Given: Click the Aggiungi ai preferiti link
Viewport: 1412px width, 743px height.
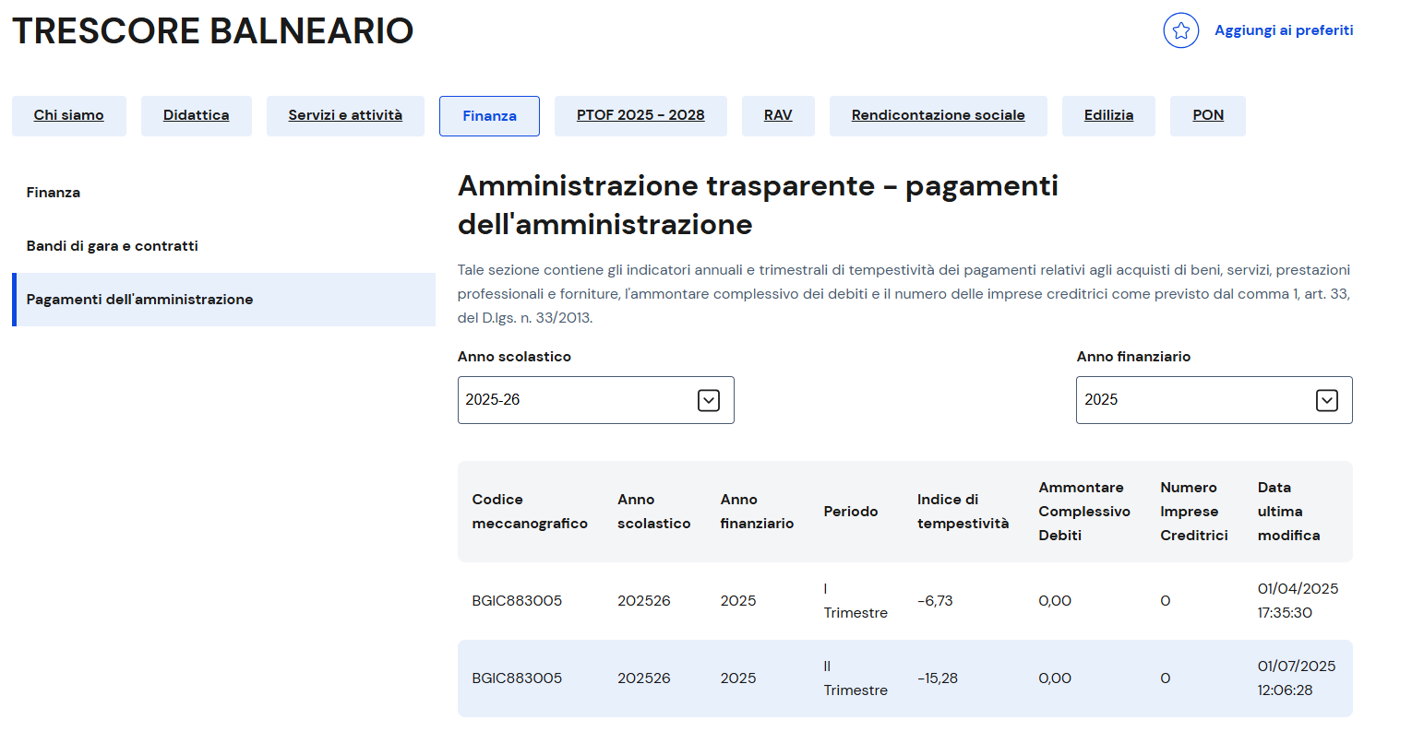Looking at the screenshot, I should (x=1283, y=30).
